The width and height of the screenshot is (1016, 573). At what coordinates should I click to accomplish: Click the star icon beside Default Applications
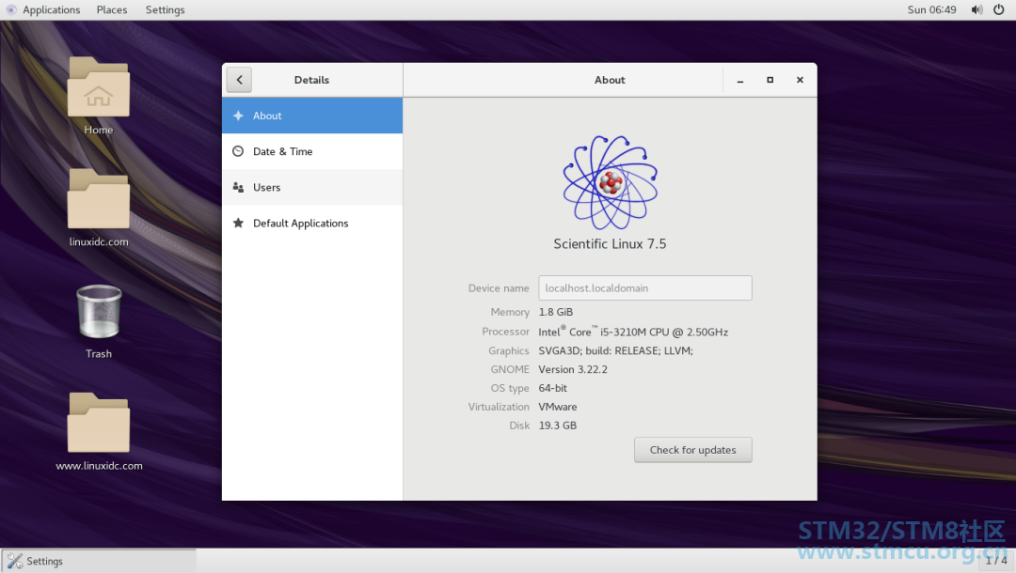pos(238,224)
